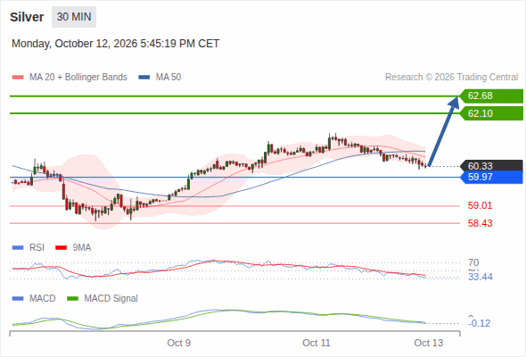The height and width of the screenshot is (357, 526).
Task: Click the MACD legend swatch
Action: 18,299
